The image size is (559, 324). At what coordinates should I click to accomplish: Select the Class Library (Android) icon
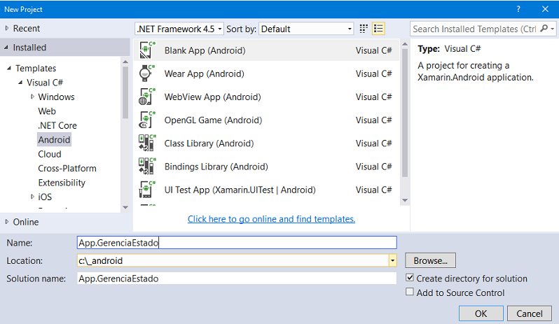pyautogui.click(x=147, y=143)
